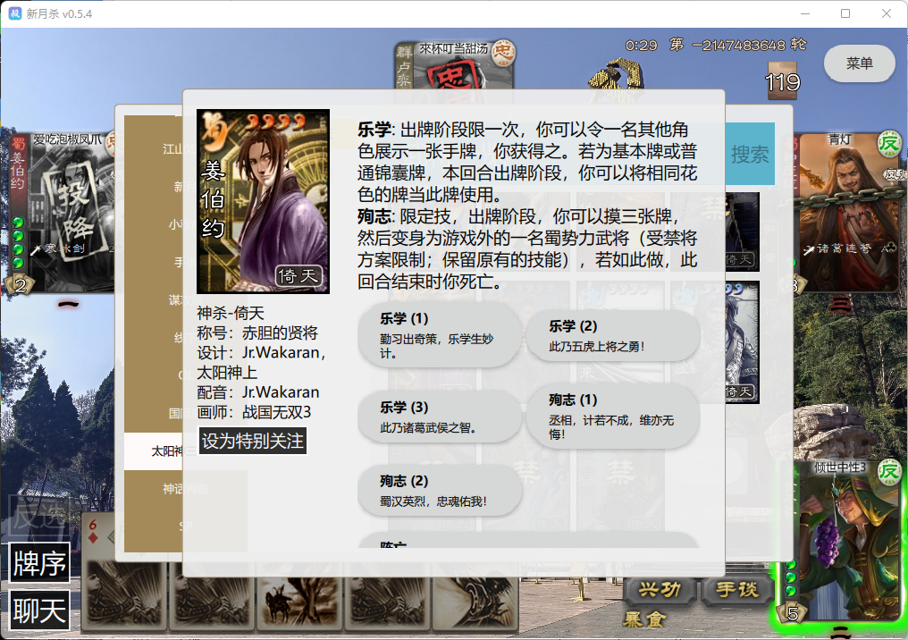Click the 新月杀 app icon in title bar
This screenshot has height=640, width=908.
(x=14, y=13)
